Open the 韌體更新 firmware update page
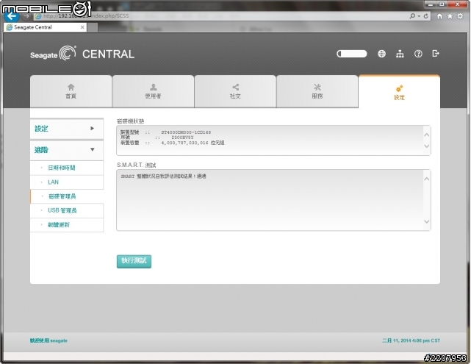The height and width of the screenshot is (364, 471). [x=67, y=224]
